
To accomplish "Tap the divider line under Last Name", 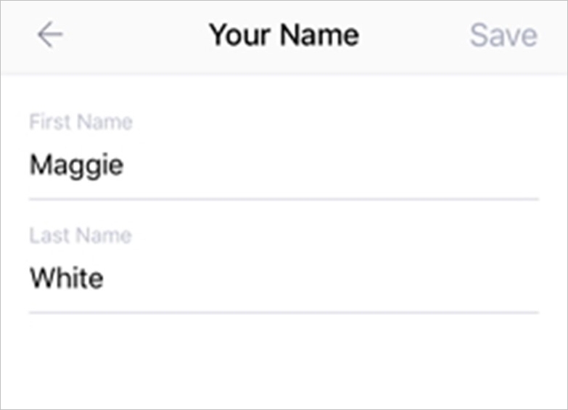I will tap(284, 313).
